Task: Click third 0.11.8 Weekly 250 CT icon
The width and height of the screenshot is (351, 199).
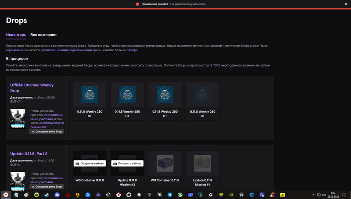Action: [x=165, y=95]
